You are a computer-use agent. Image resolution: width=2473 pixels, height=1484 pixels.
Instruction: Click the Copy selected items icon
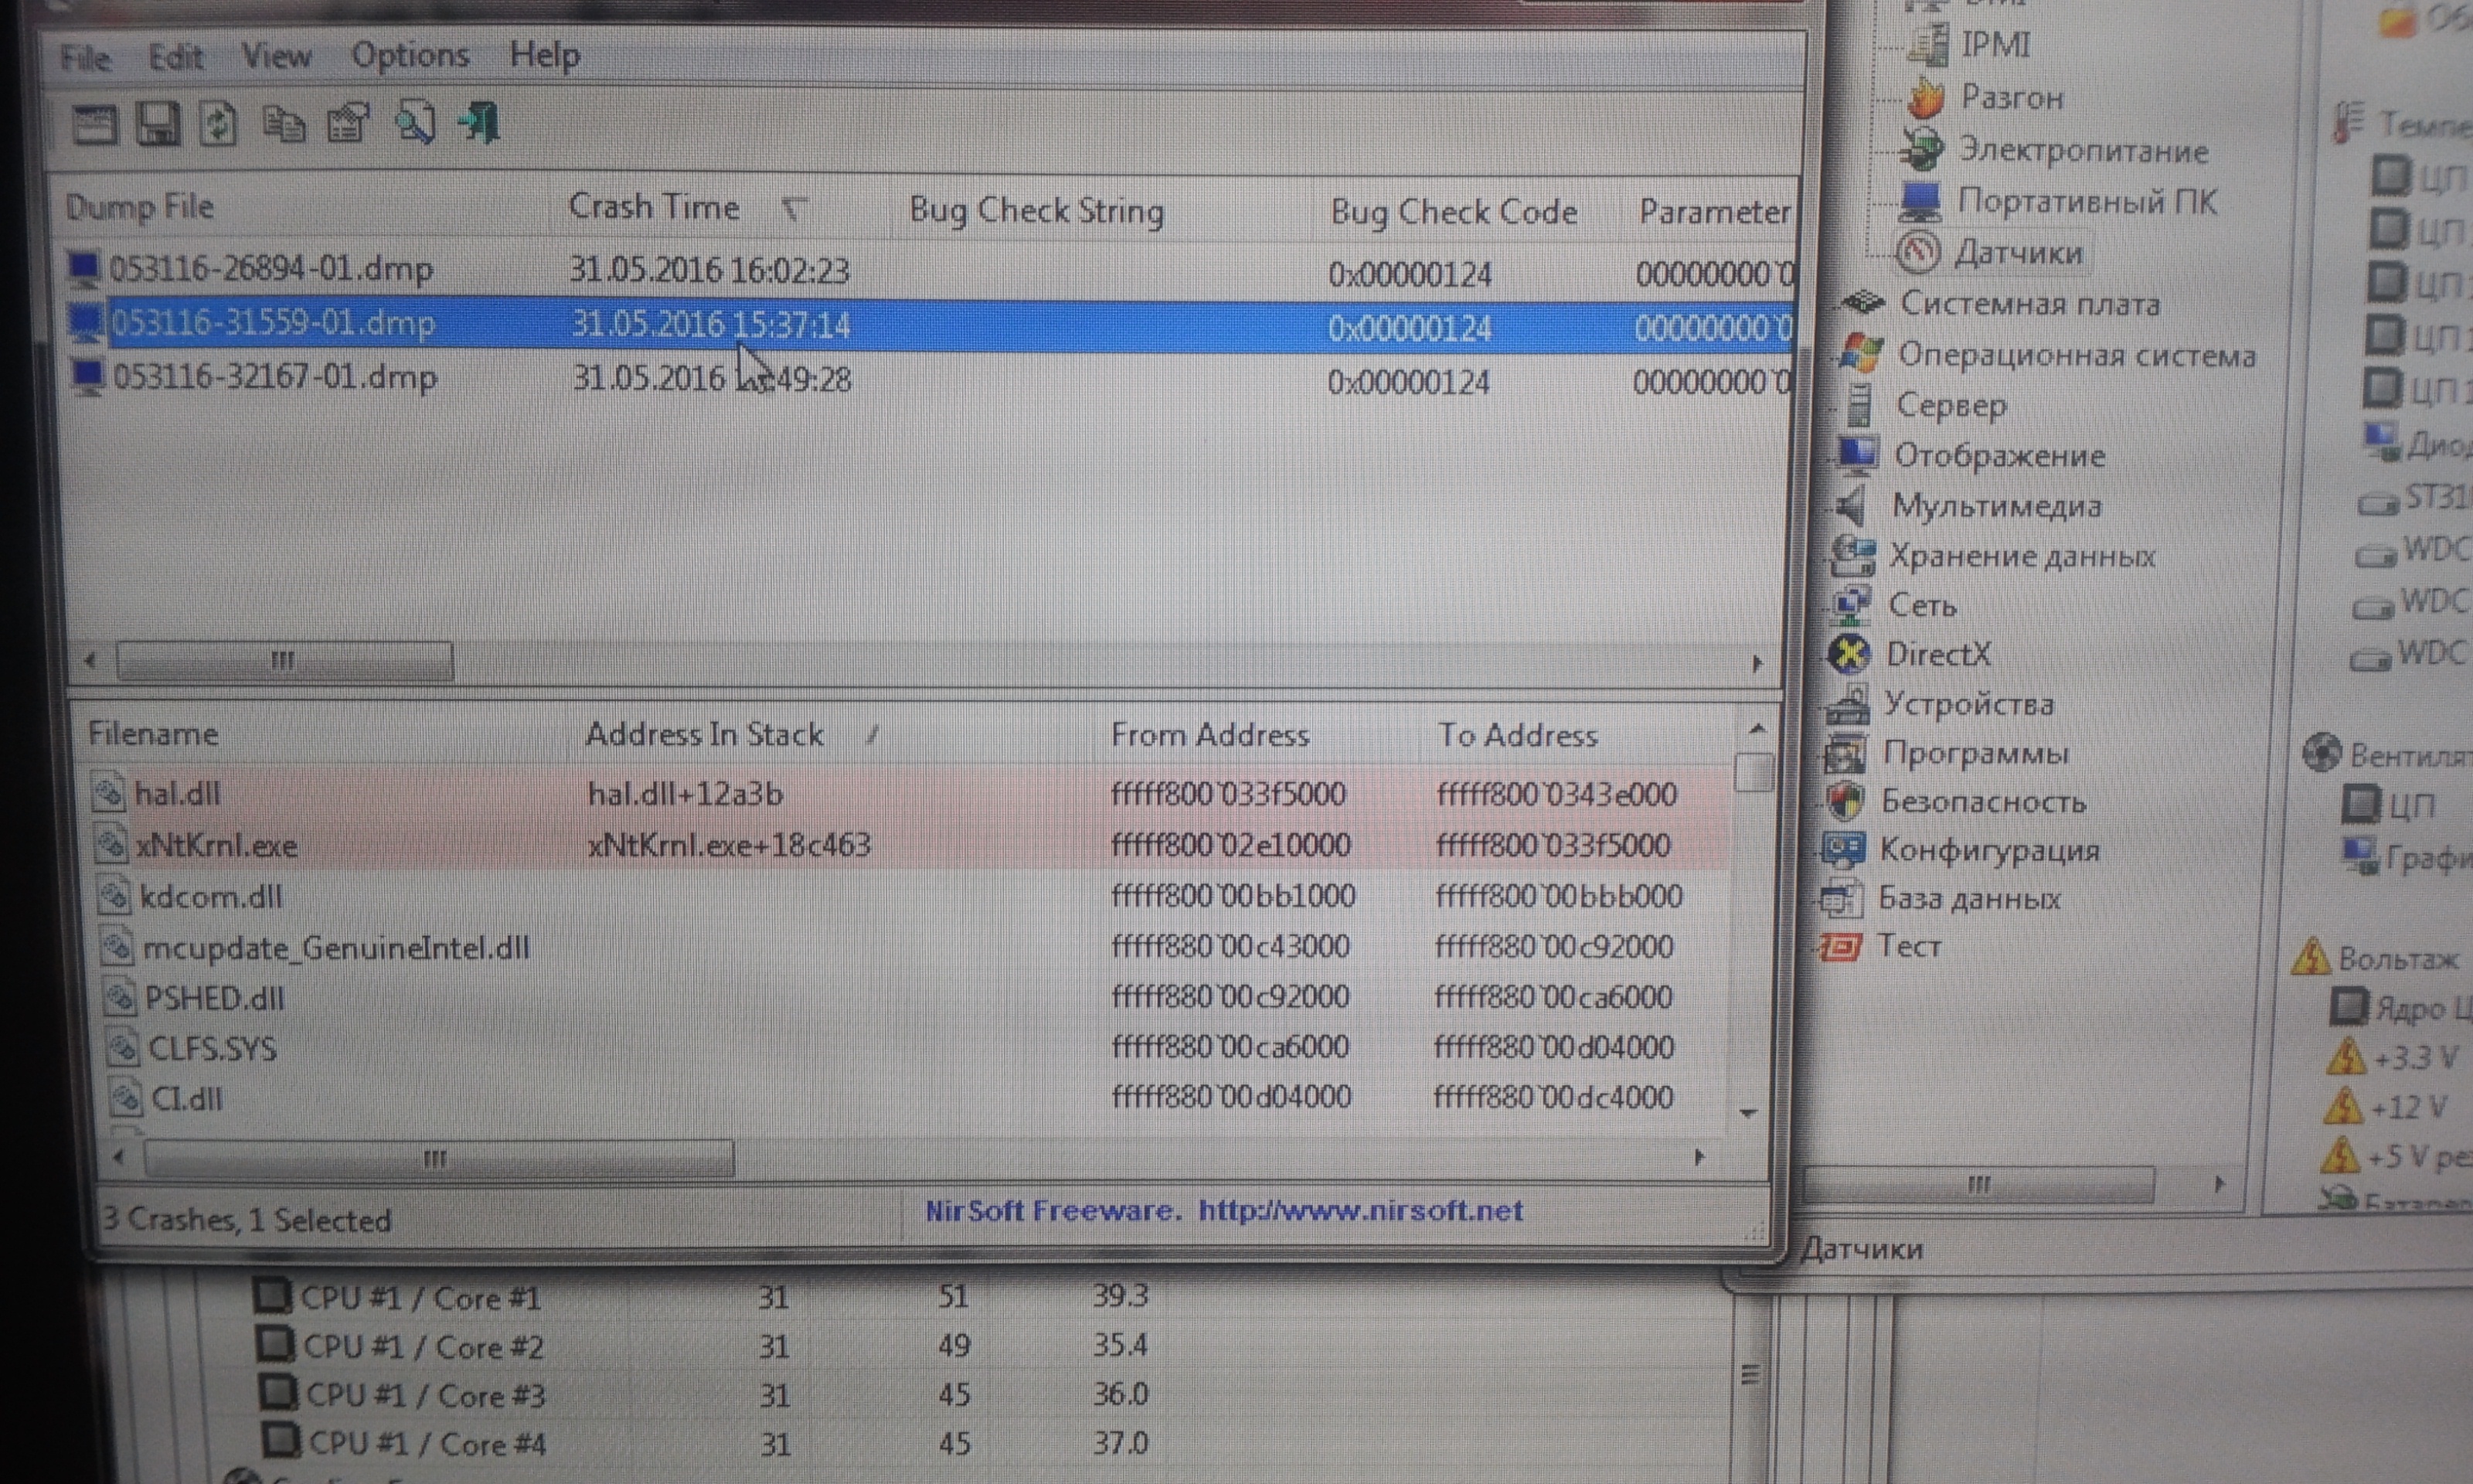point(283,124)
